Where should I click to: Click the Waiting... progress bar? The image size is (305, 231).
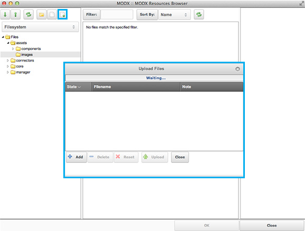154,78
